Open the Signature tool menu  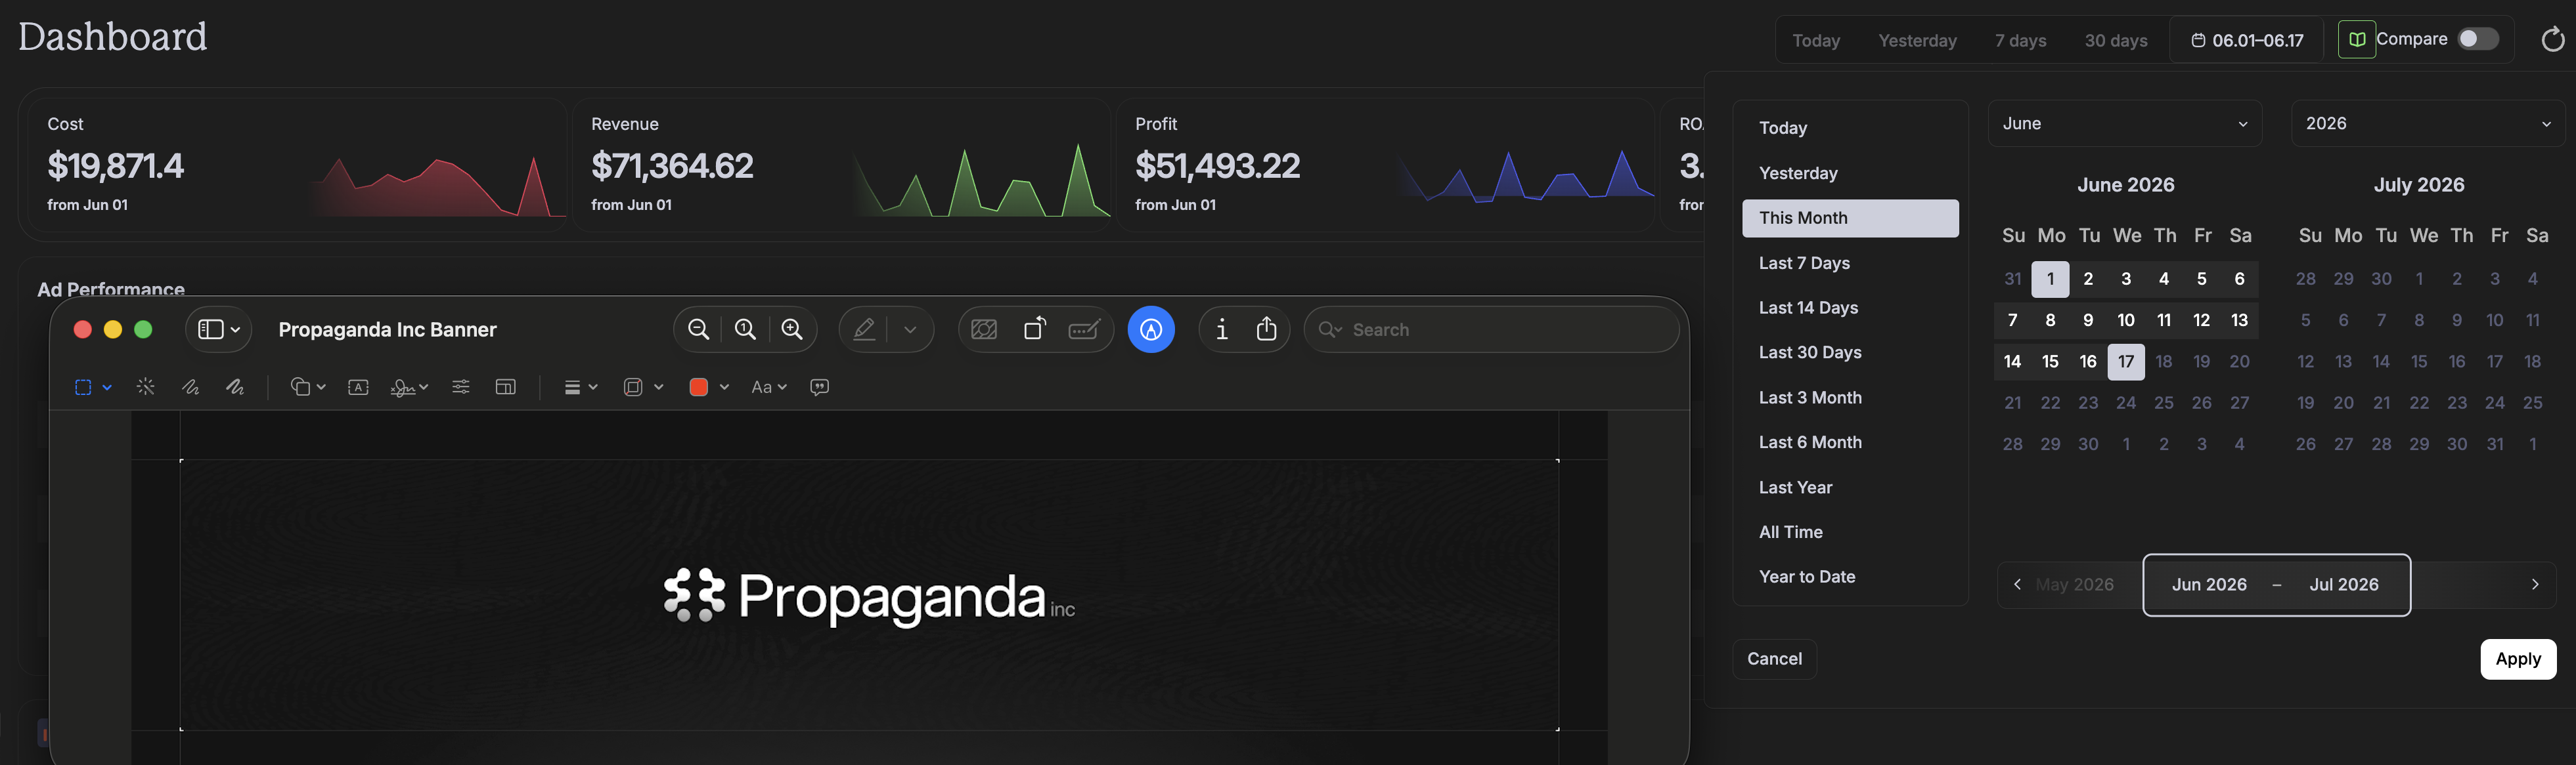point(409,388)
